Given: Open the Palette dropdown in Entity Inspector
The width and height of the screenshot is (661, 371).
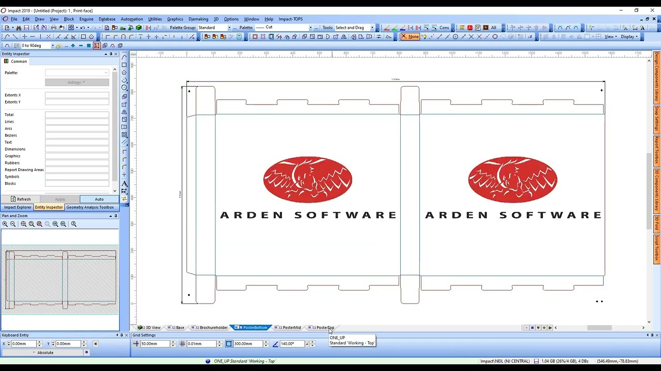Looking at the screenshot, I should [x=77, y=73].
